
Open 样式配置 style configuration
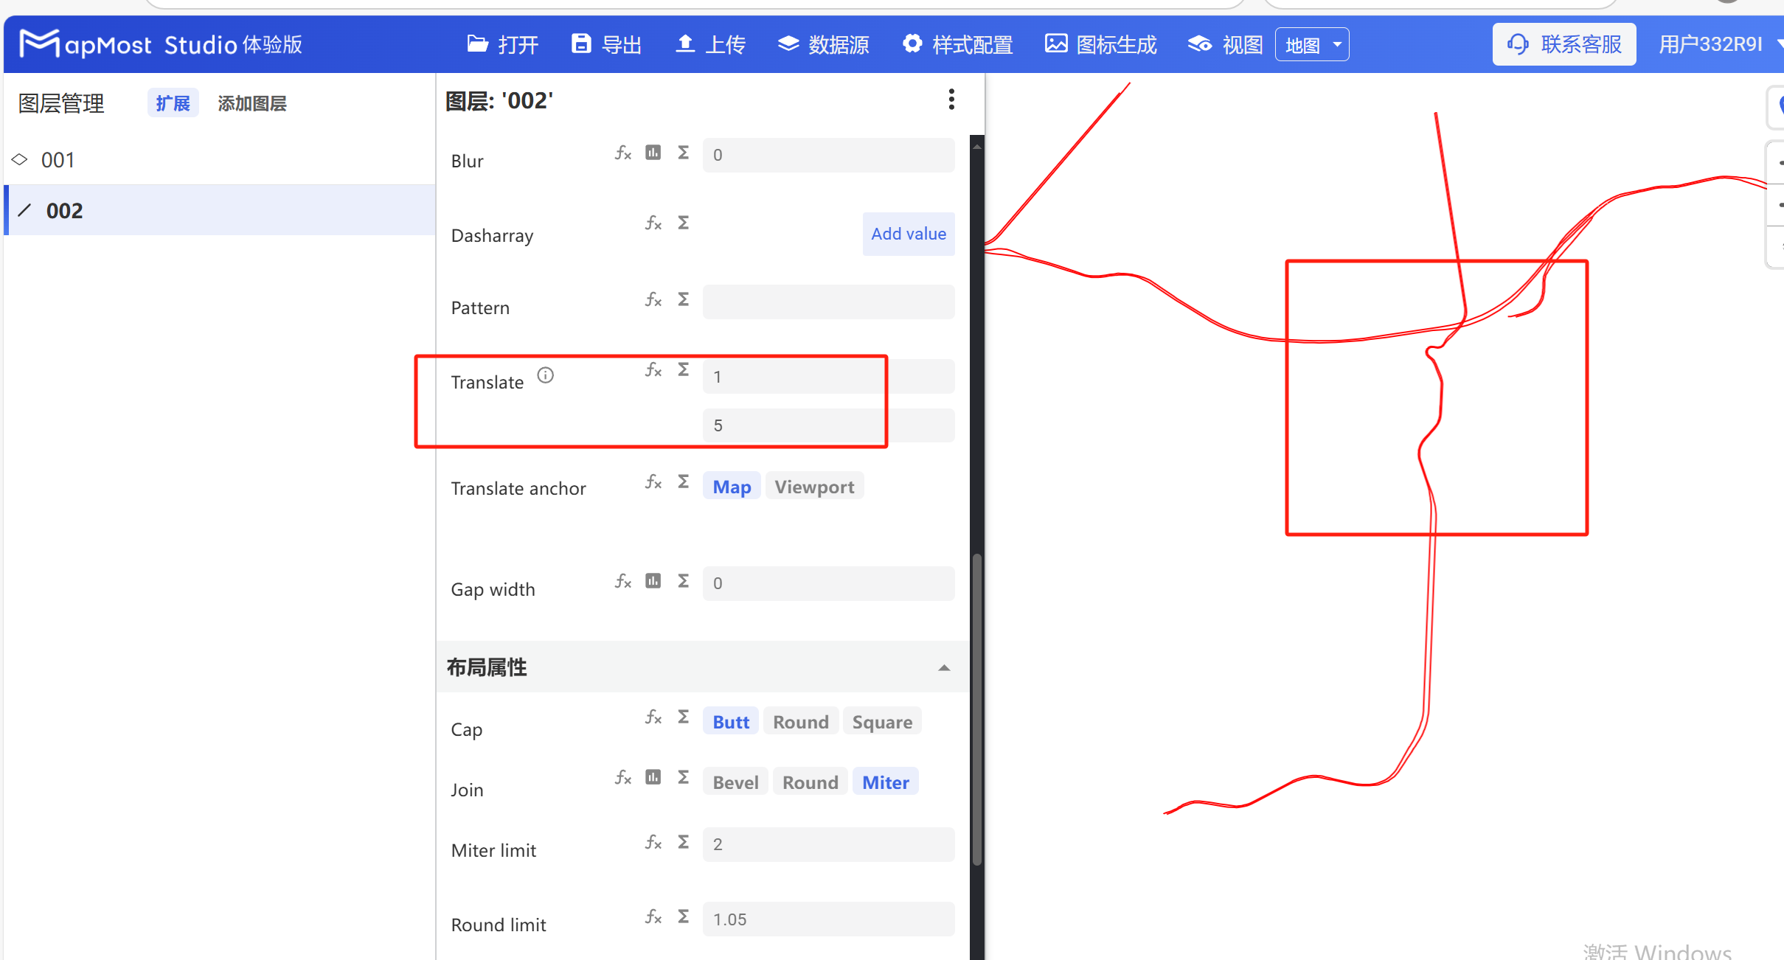[x=957, y=44]
